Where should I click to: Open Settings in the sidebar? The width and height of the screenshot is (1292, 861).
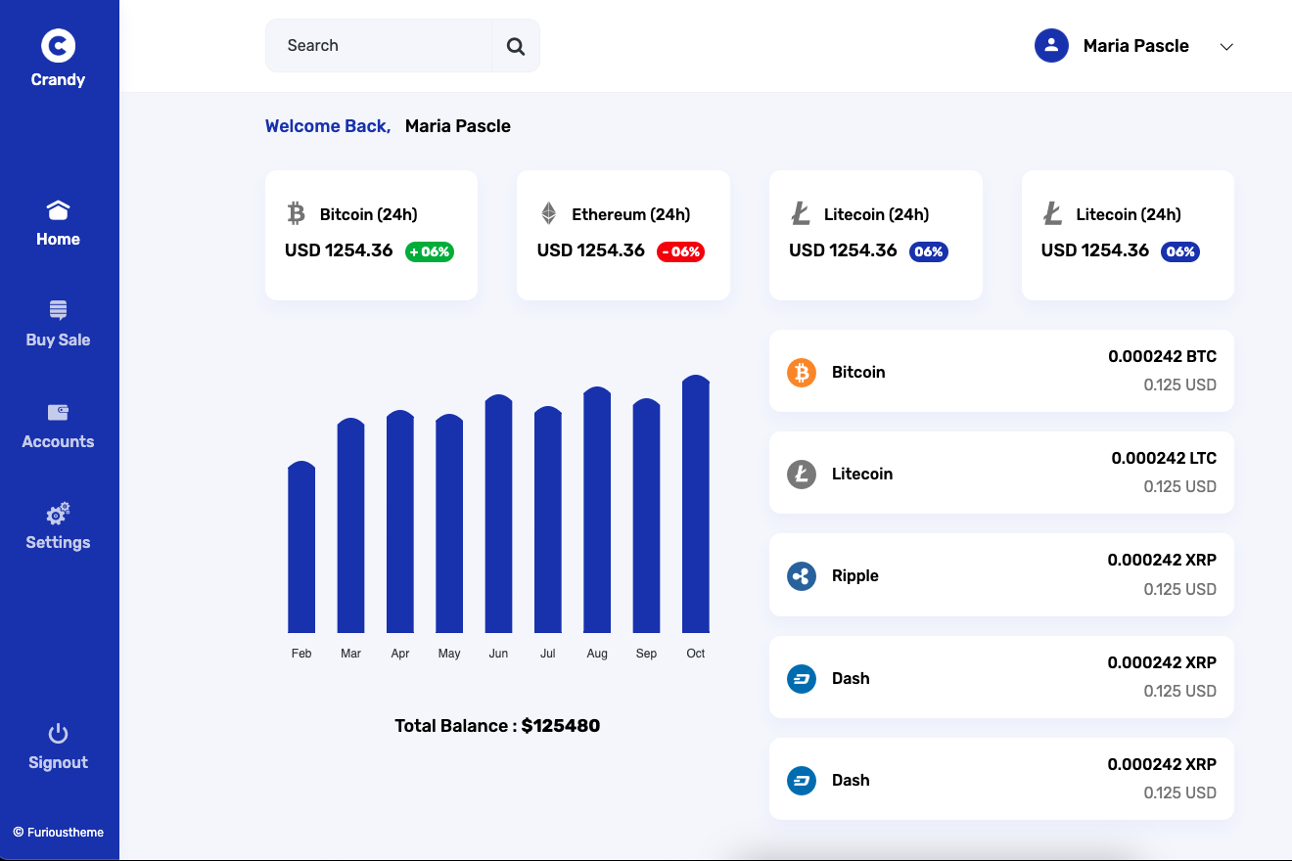pyautogui.click(x=58, y=527)
